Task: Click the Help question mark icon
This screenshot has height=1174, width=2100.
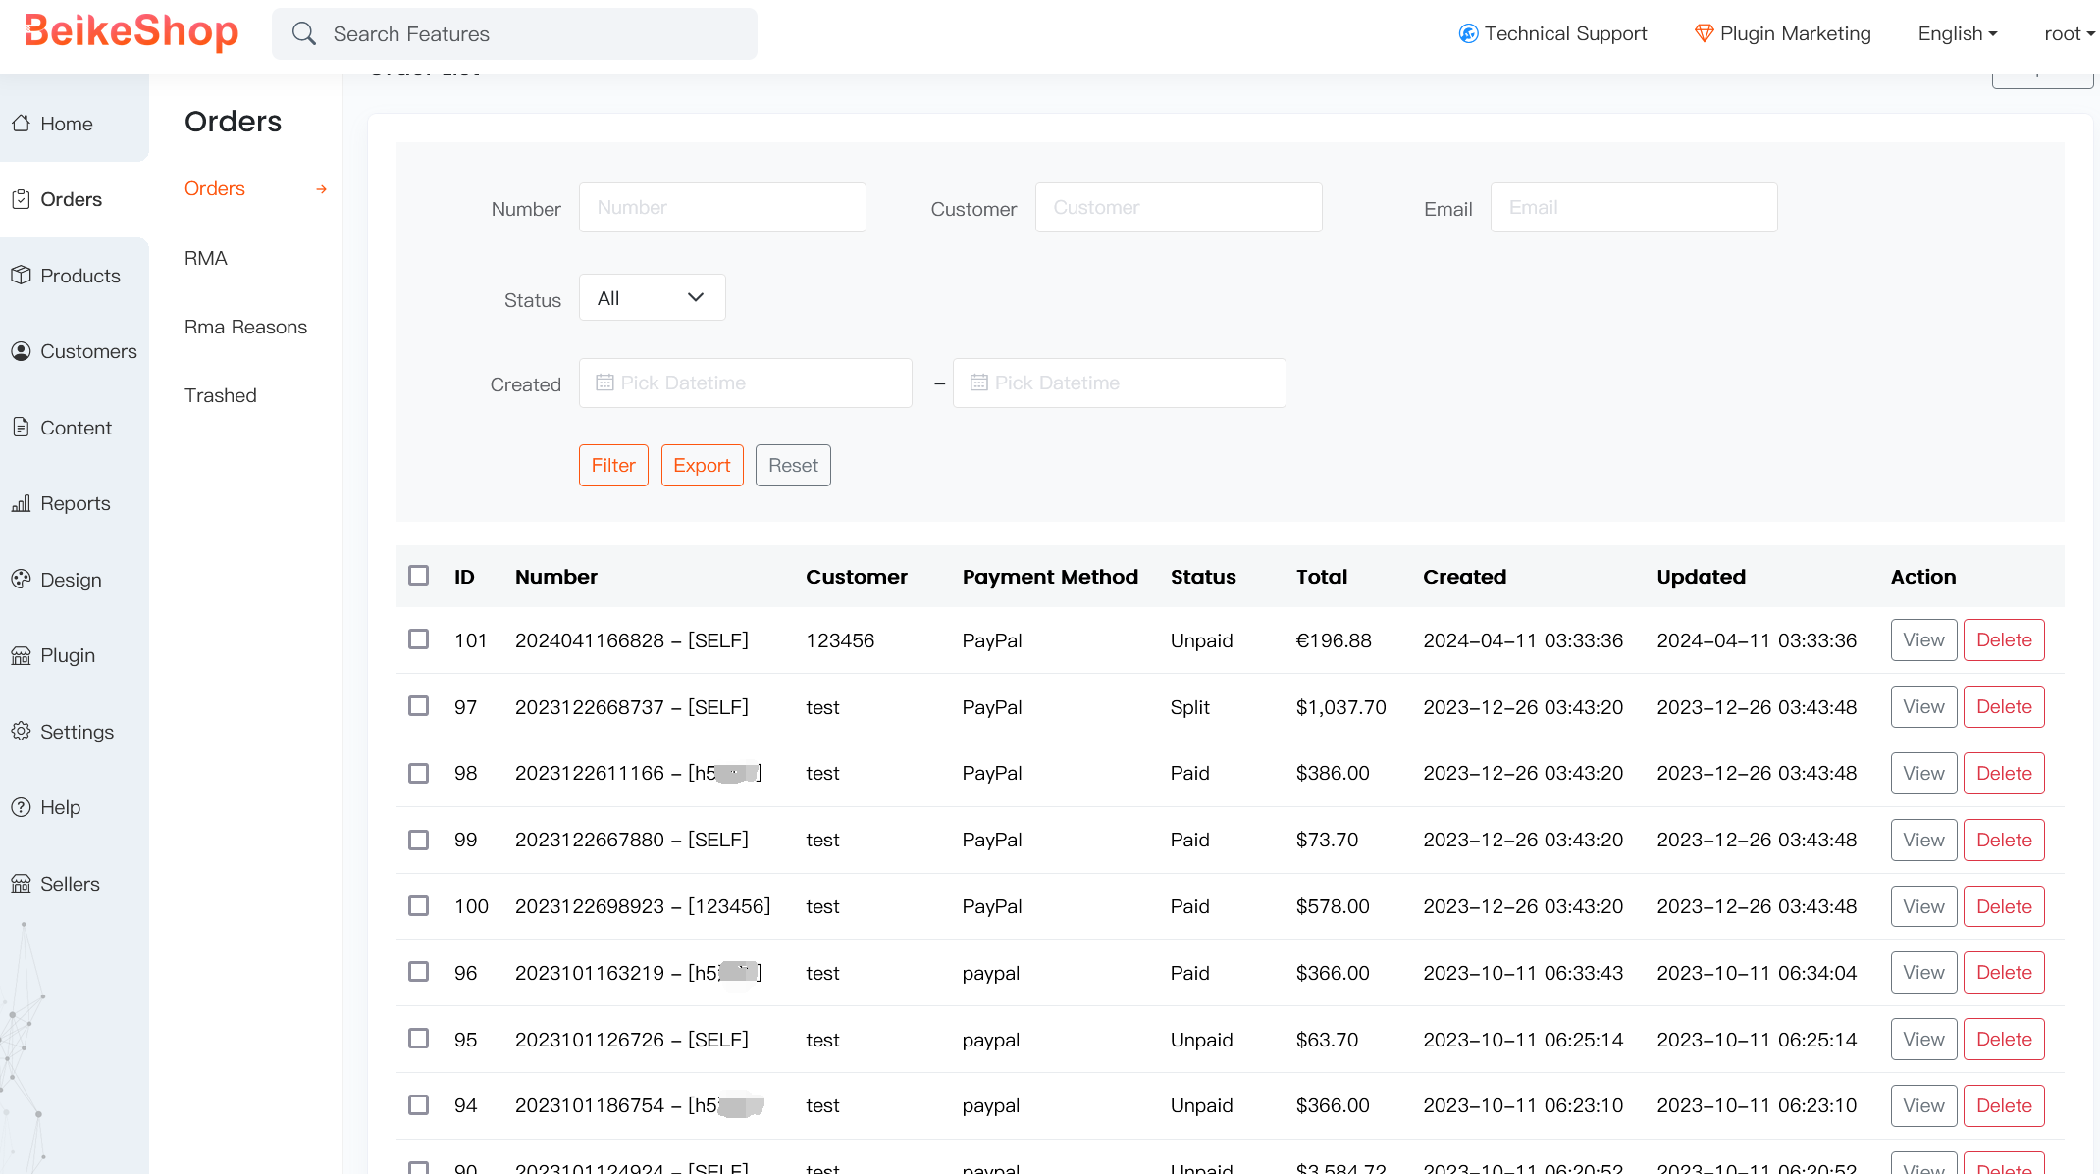Action: [x=21, y=807]
